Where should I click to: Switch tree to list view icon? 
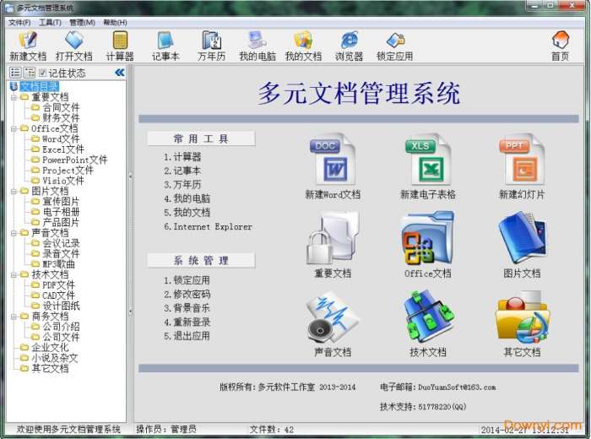15,73
